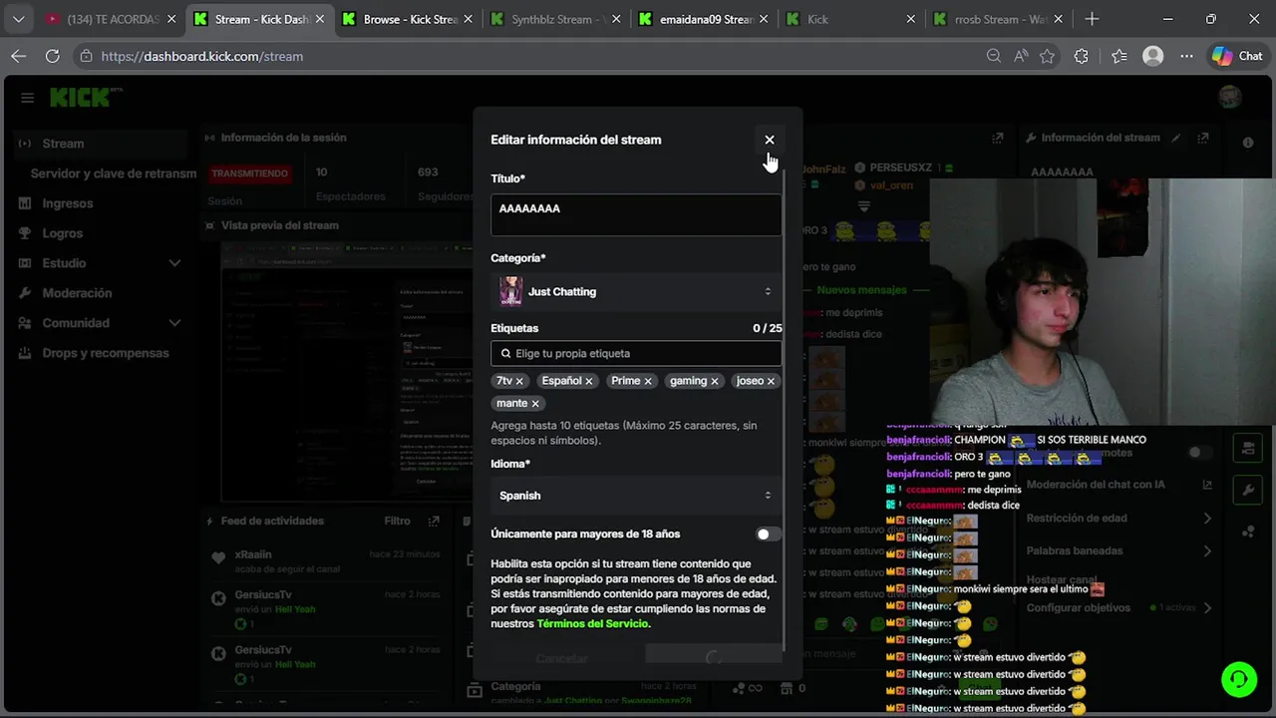Image resolution: width=1276 pixels, height=718 pixels.
Task: Open Logros in the sidebar
Action: (63, 233)
